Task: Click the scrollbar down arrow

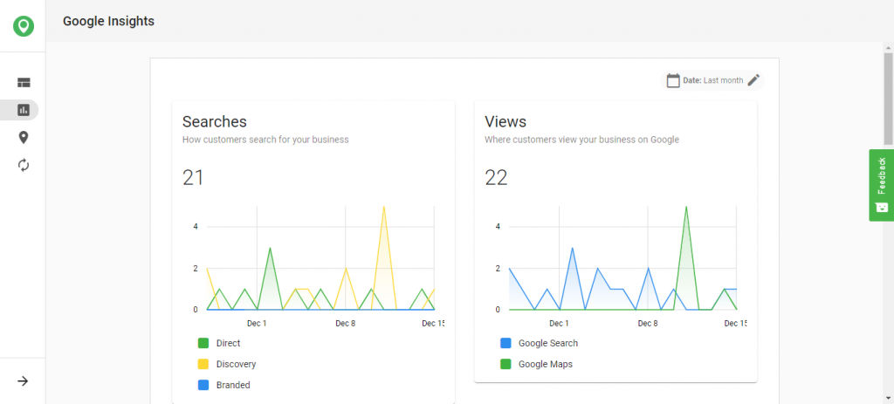Action: pos(888,398)
